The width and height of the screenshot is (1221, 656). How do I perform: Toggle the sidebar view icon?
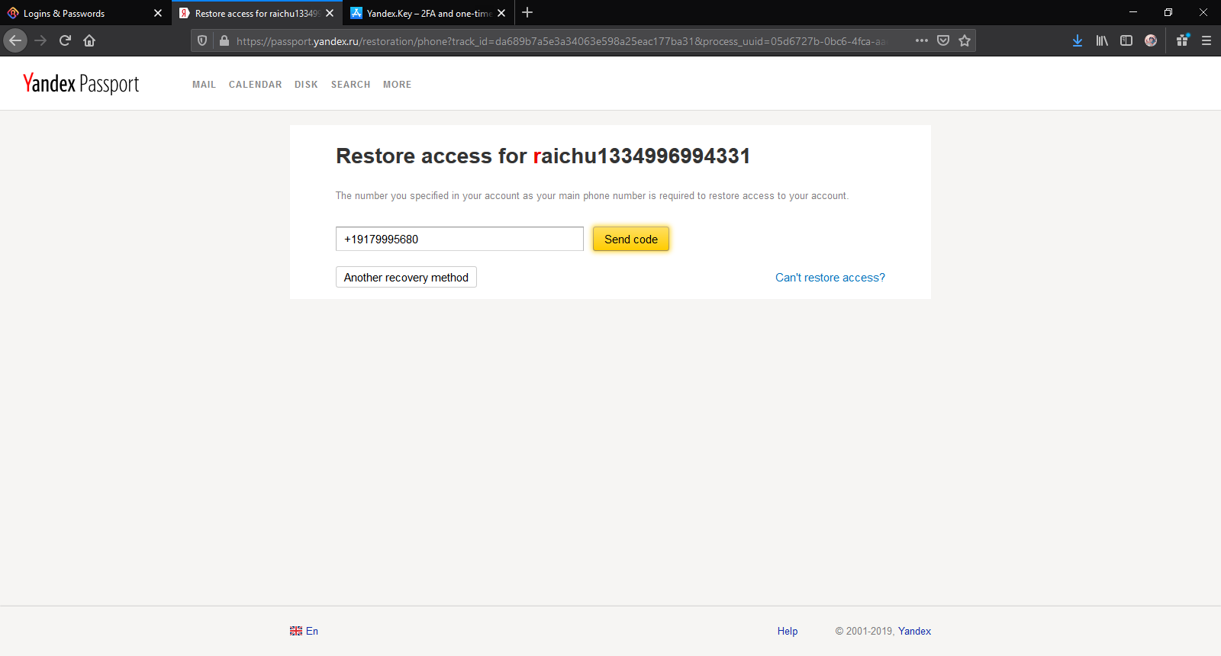coord(1126,40)
